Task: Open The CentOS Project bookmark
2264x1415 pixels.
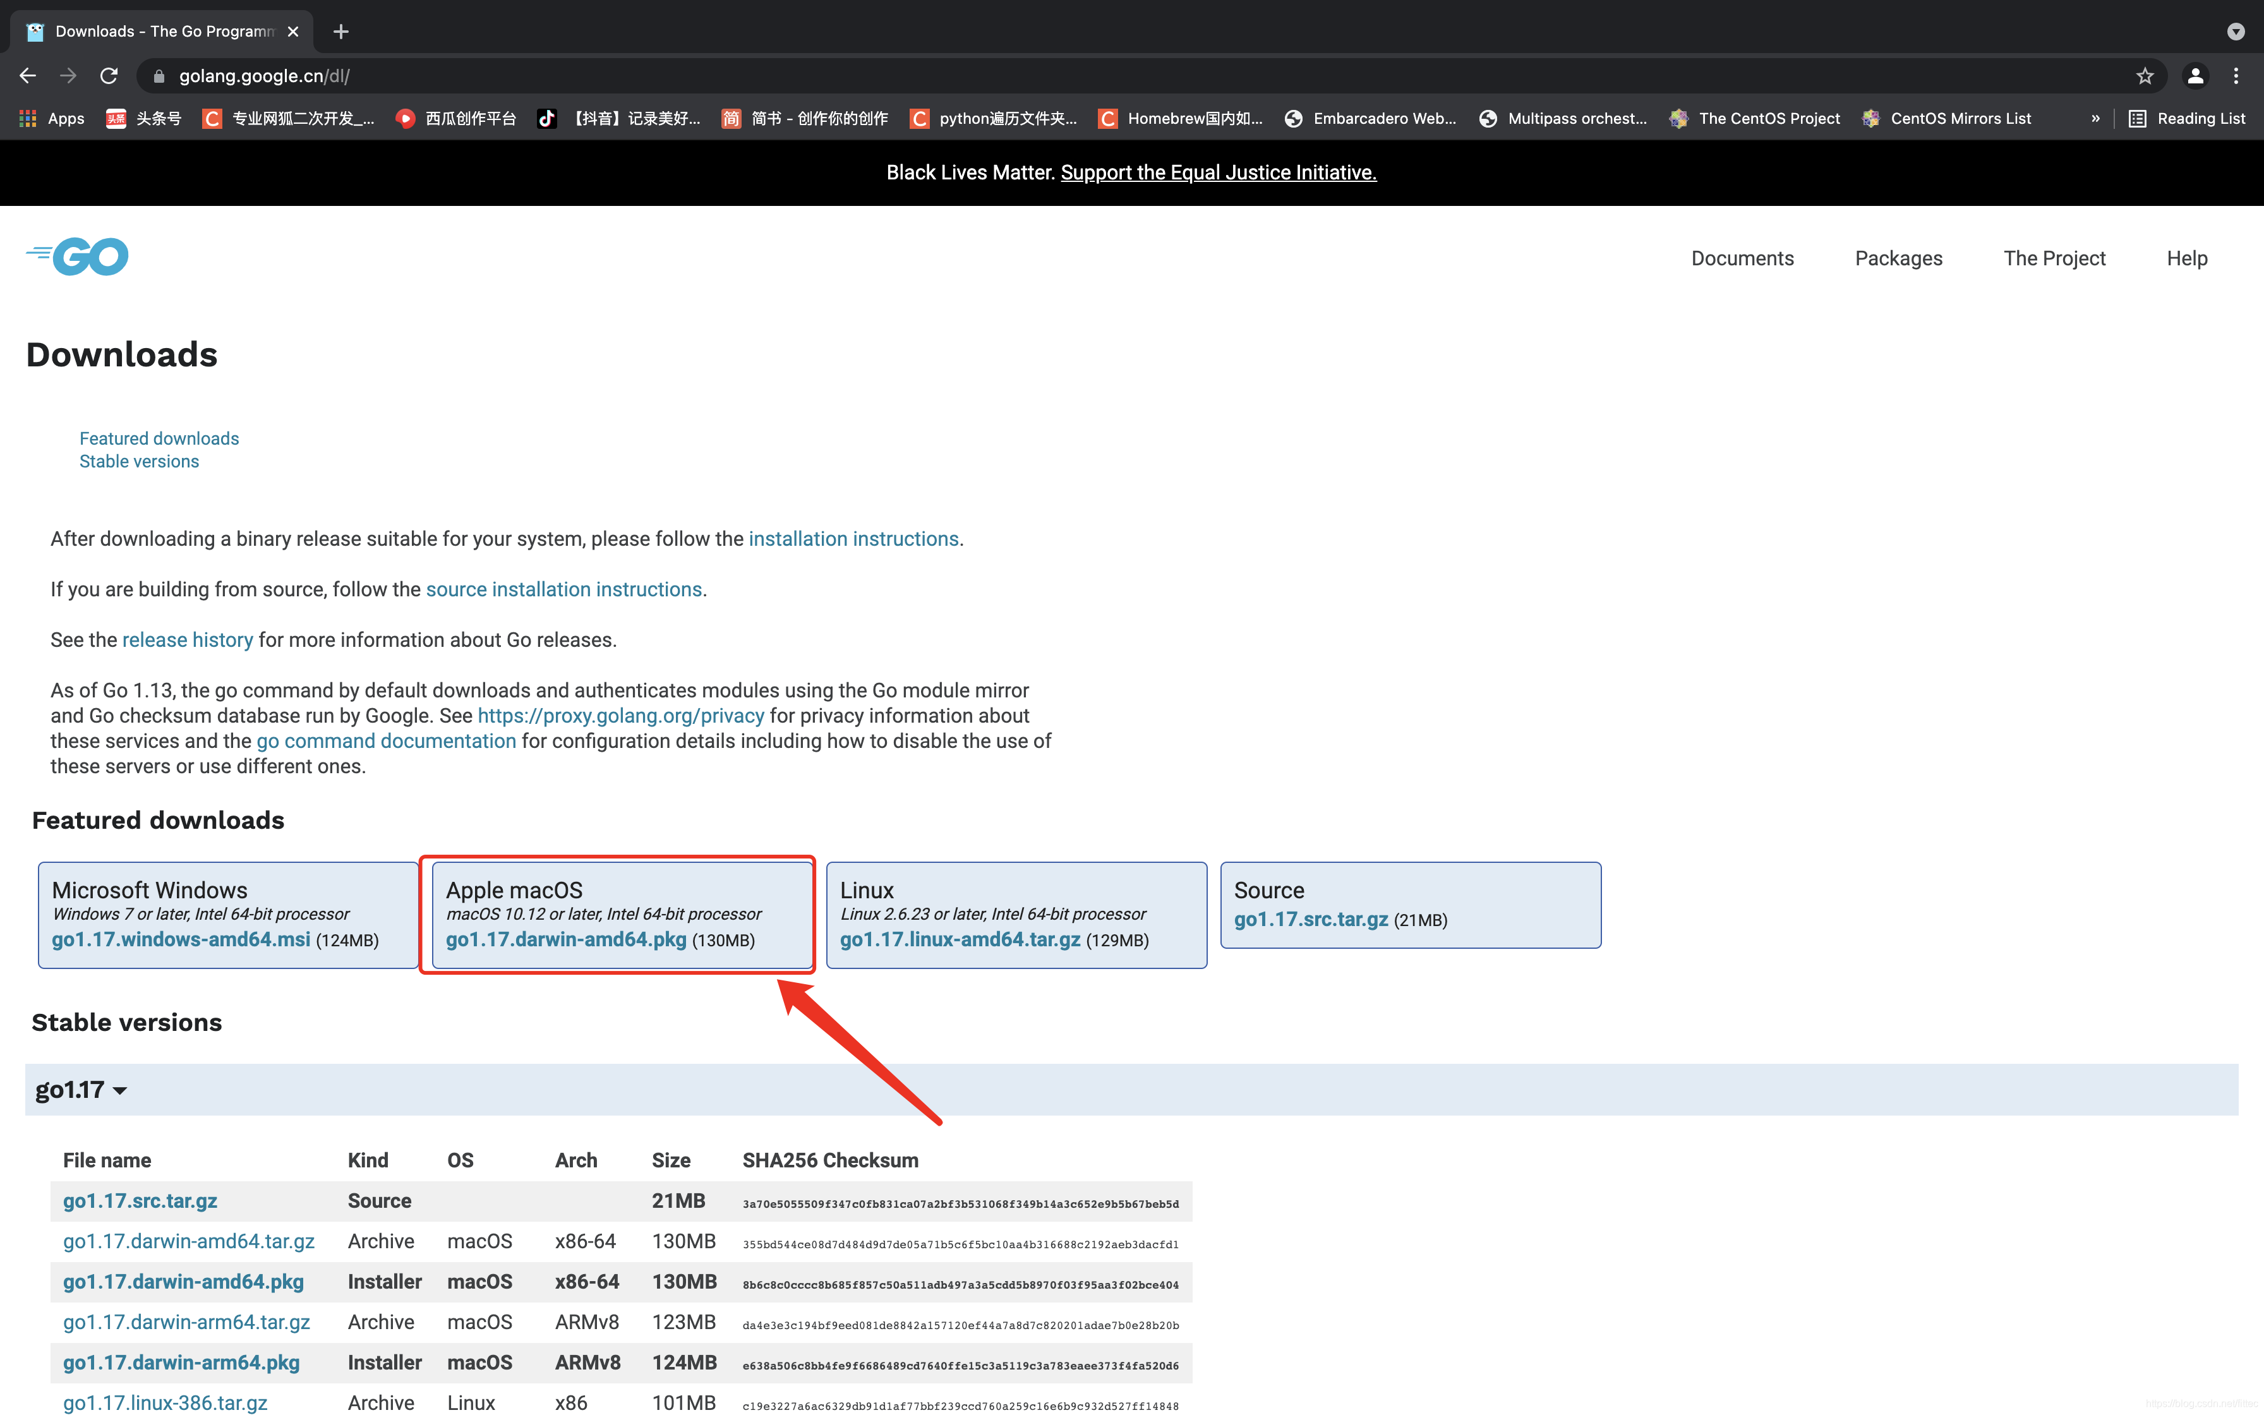Action: coord(1755,118)
